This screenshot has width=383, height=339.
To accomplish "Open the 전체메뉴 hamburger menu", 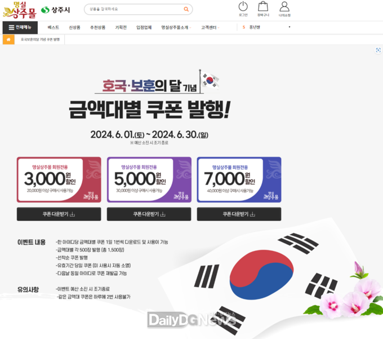I will pyautogui.click(x=20, y=28).
